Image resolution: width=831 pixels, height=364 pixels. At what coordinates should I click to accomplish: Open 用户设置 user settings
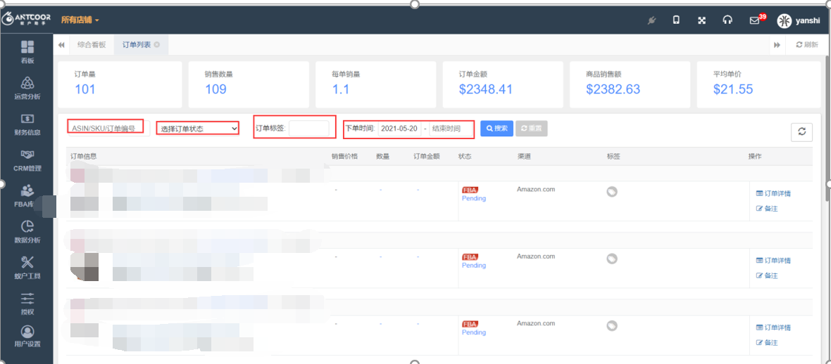pyautogui.click(x=27, y=337)
